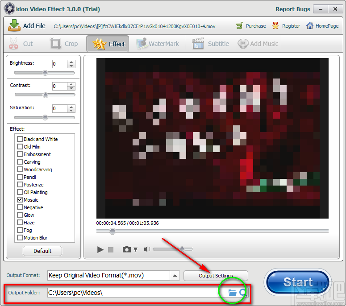Screen dimensions: 346x306
Task: Browse for output folder icon
Action: click(x=232, y=293)
